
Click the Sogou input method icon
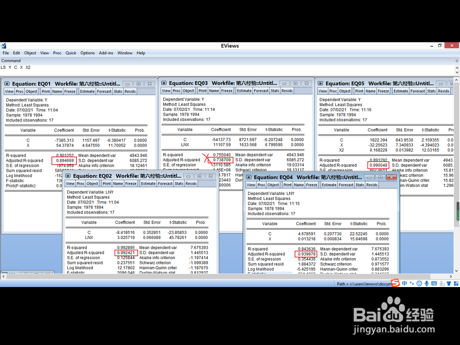click(x=395, y=283)
